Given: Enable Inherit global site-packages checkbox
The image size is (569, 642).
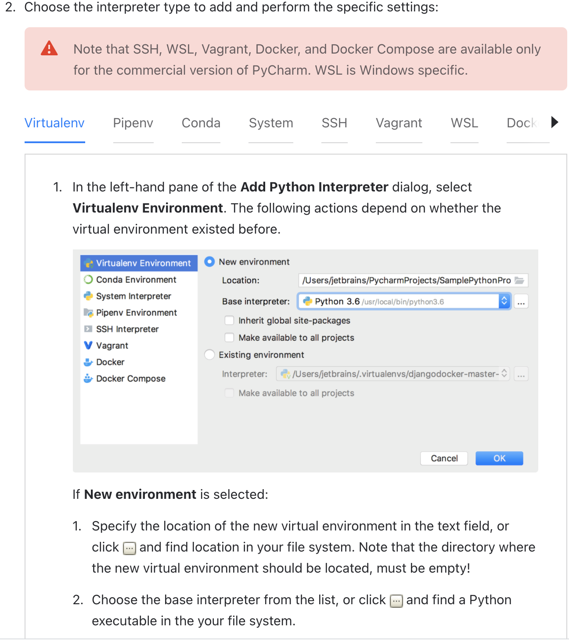Looking at the screenshot, I should (229, 321).
